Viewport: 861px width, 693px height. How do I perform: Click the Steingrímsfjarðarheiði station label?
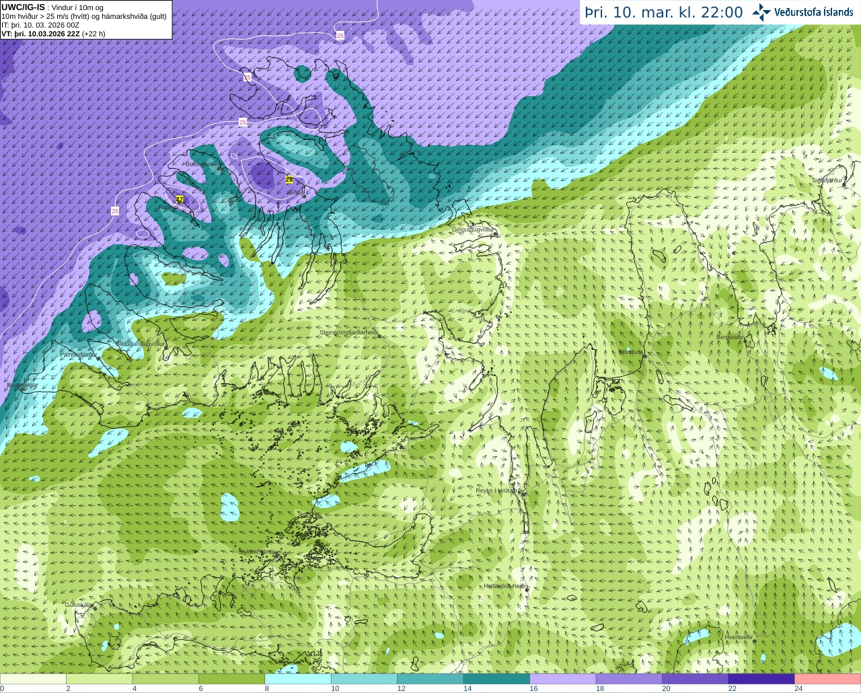(348, 332)
